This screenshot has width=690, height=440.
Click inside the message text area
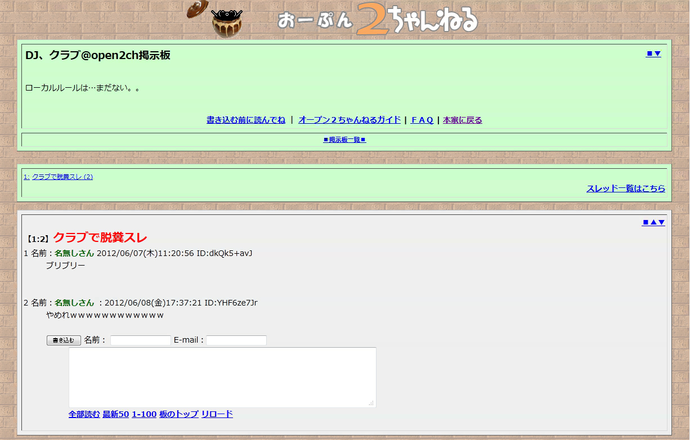(222, 378)
